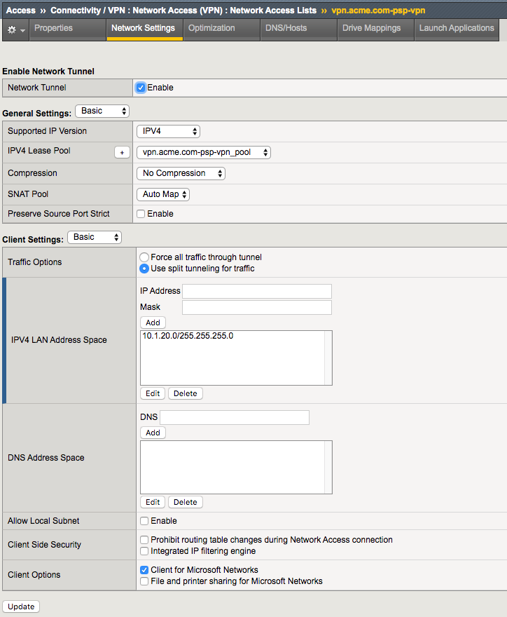Click the Mask input field

(x=257, y=307)
